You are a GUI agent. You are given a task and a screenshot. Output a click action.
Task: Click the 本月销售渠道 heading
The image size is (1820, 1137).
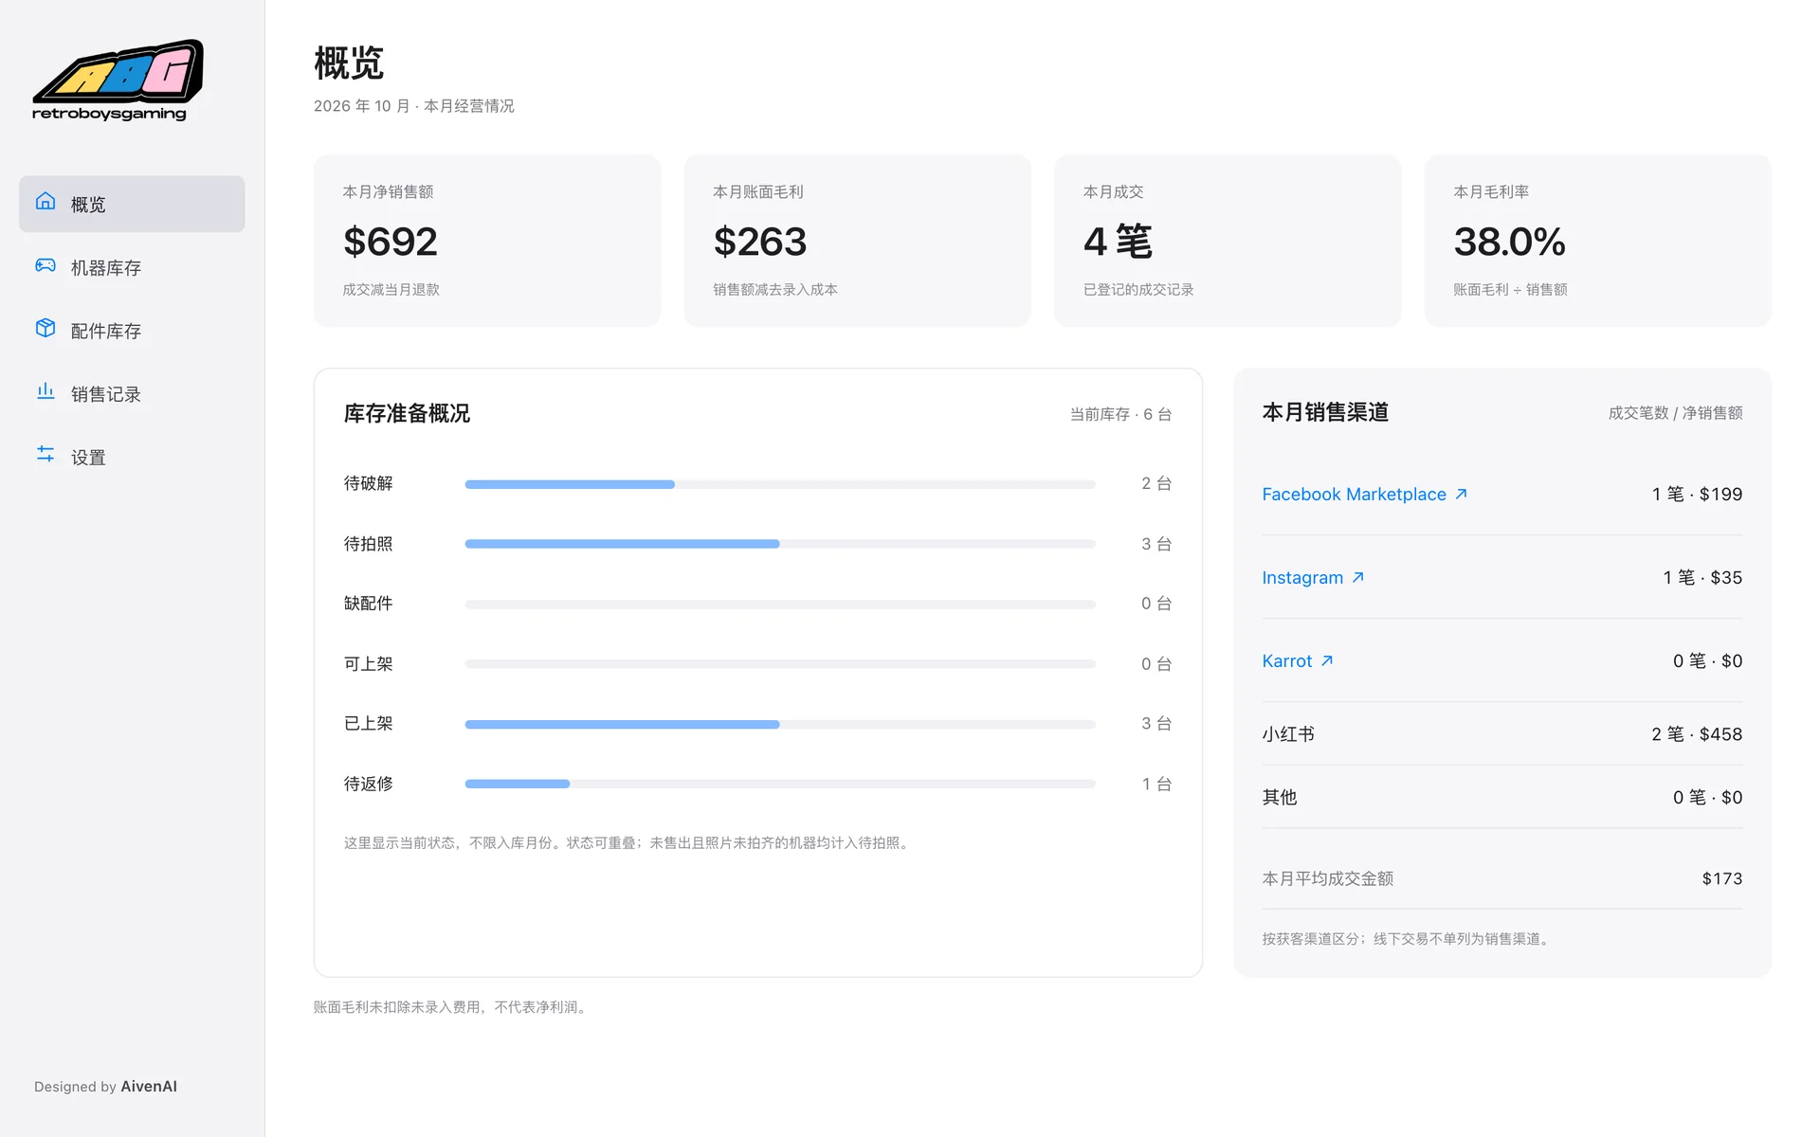pyautogui.click(x=1325, y=412)
